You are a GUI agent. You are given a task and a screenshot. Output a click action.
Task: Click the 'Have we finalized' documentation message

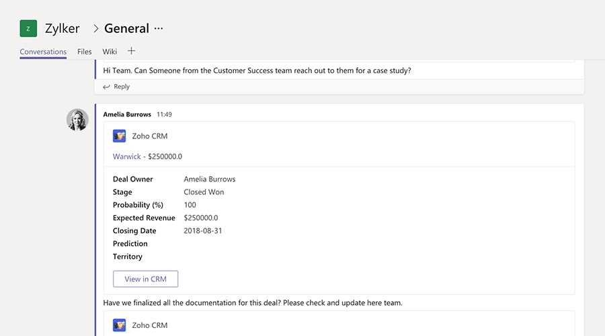(x=253, y=303)
